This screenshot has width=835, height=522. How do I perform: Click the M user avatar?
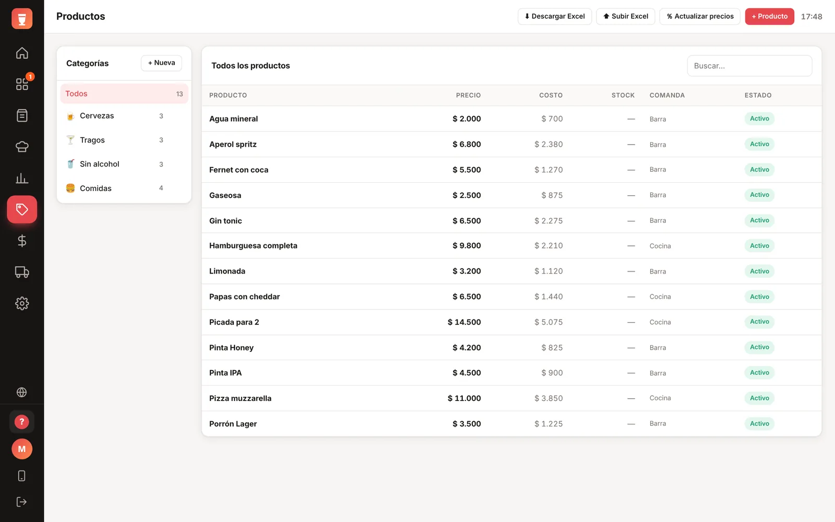[22, 449]
